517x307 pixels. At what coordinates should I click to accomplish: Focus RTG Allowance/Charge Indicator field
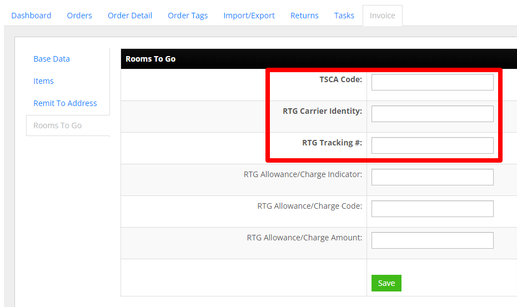[432, 177]
